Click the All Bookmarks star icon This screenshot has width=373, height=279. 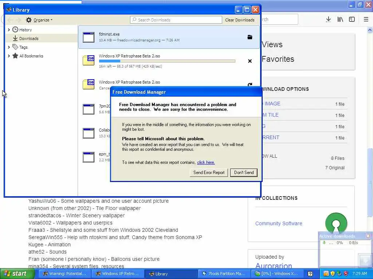(15, 56)
